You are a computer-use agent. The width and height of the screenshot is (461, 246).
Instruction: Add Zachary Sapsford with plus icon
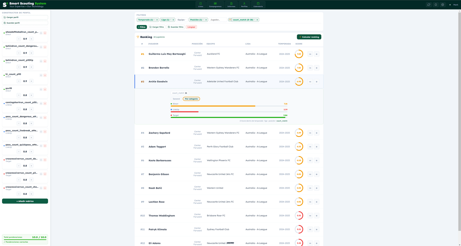(x=317, y=133)
